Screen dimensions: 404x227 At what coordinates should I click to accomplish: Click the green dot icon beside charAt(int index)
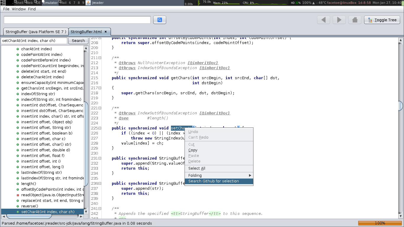coord(18,49)
